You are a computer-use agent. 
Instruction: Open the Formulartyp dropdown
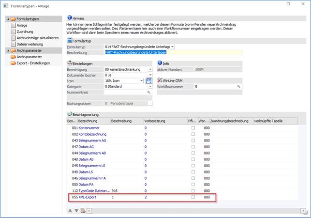173,47
